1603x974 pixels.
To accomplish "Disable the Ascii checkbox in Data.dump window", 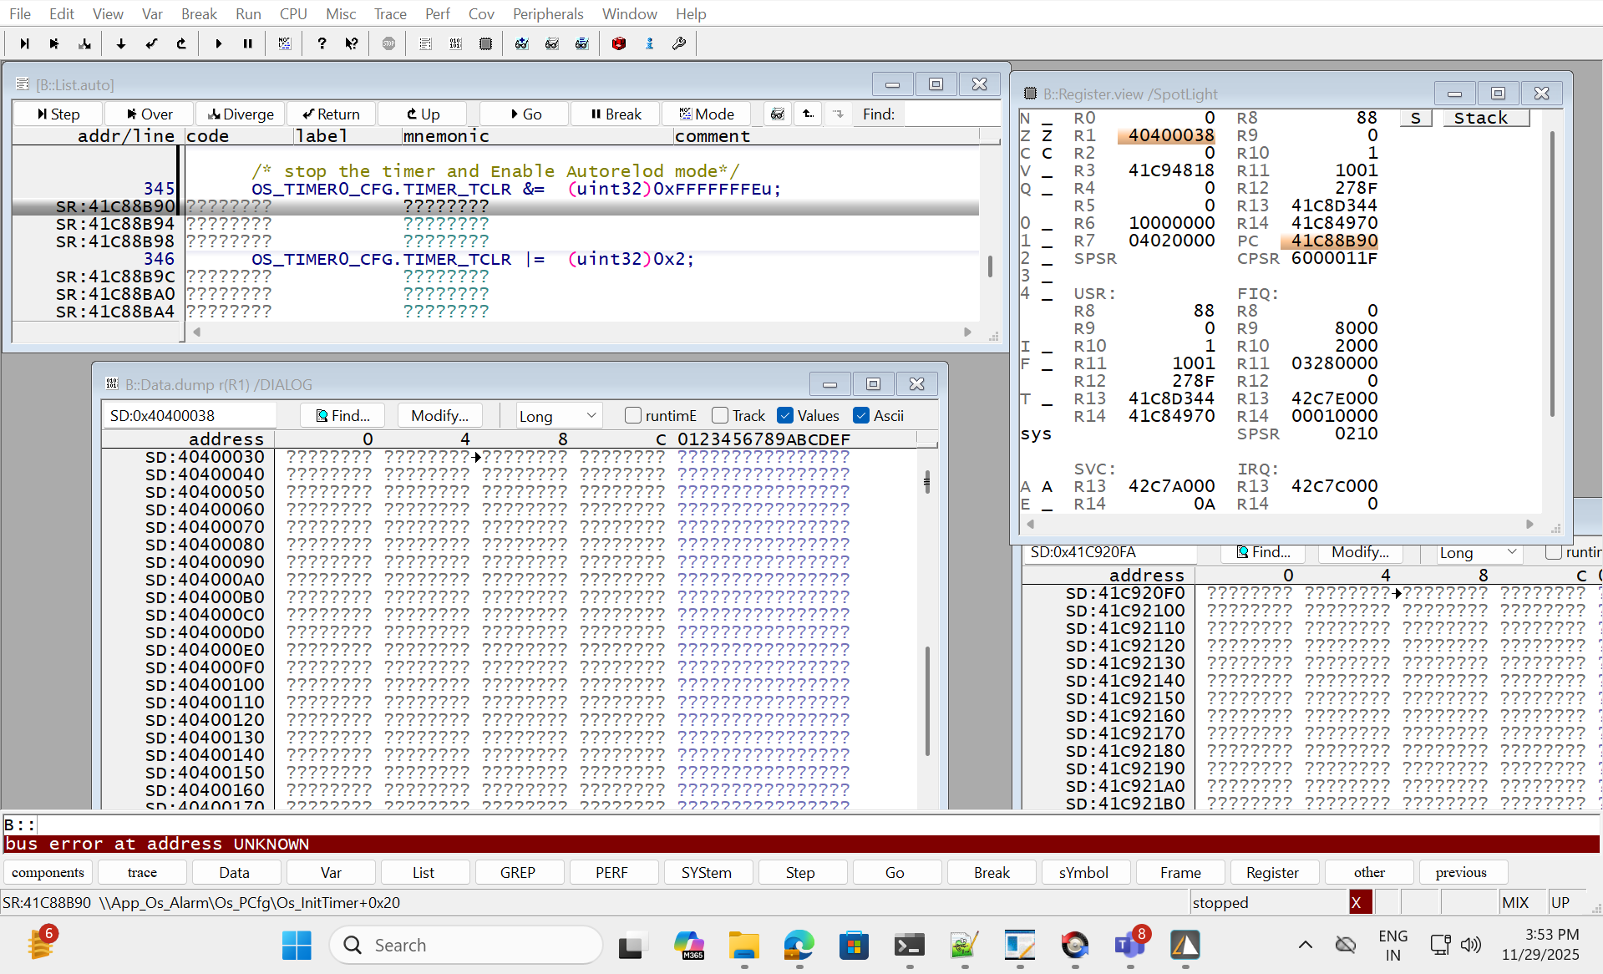I will click(861, 415).
